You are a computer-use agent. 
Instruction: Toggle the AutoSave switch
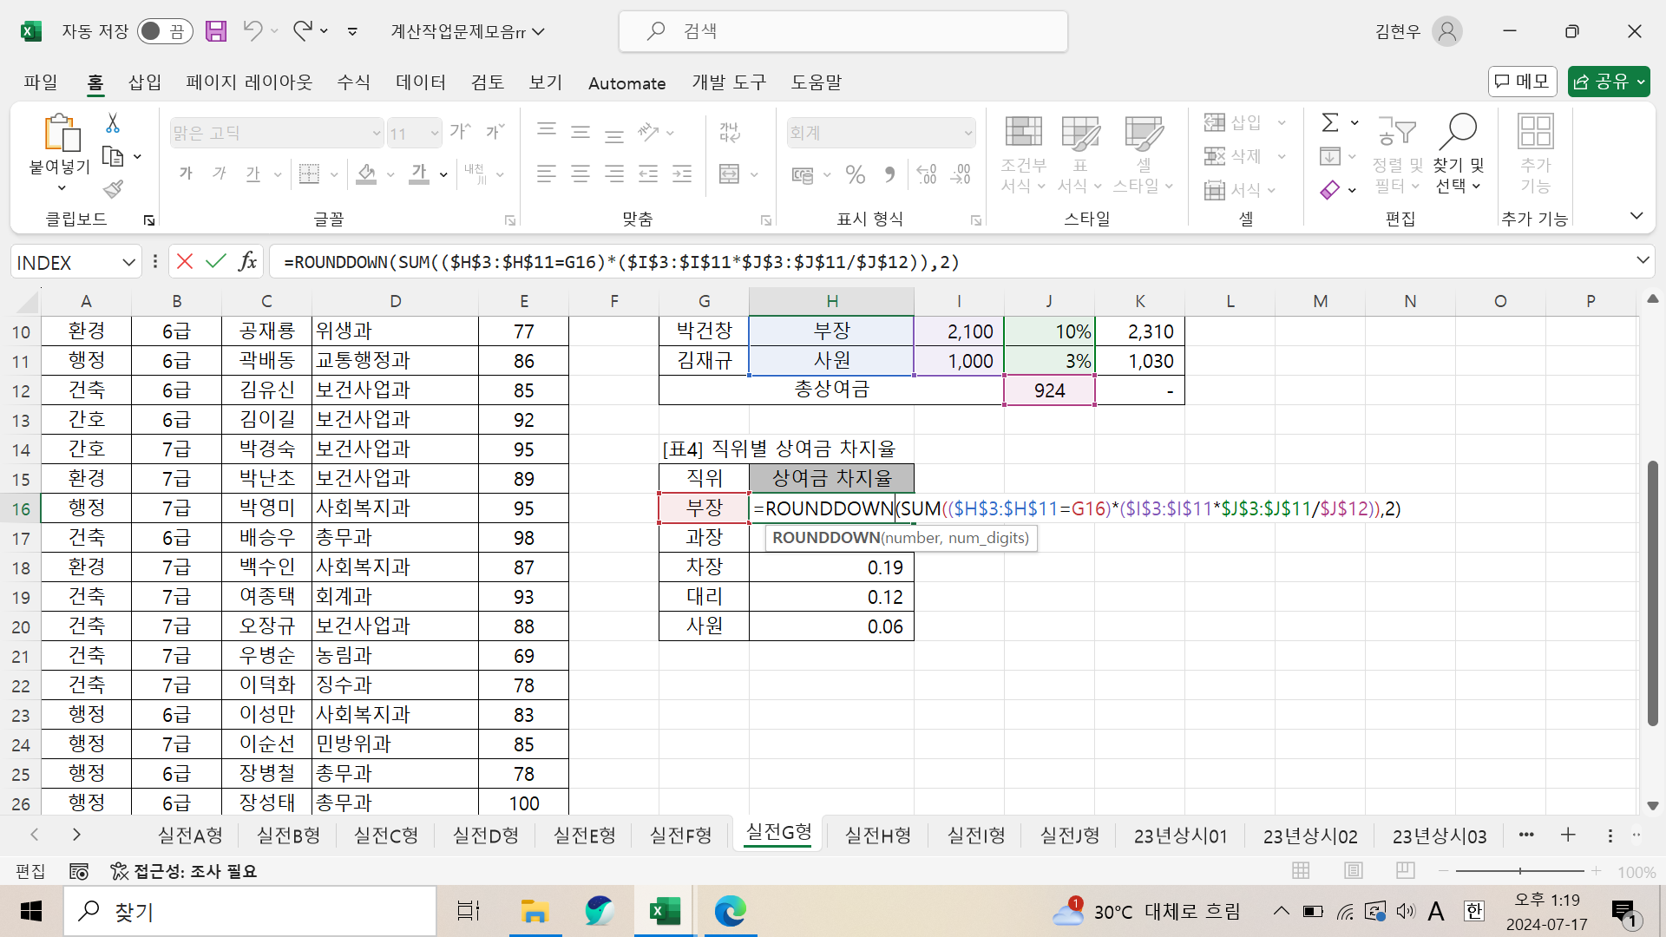coord(164,32)
